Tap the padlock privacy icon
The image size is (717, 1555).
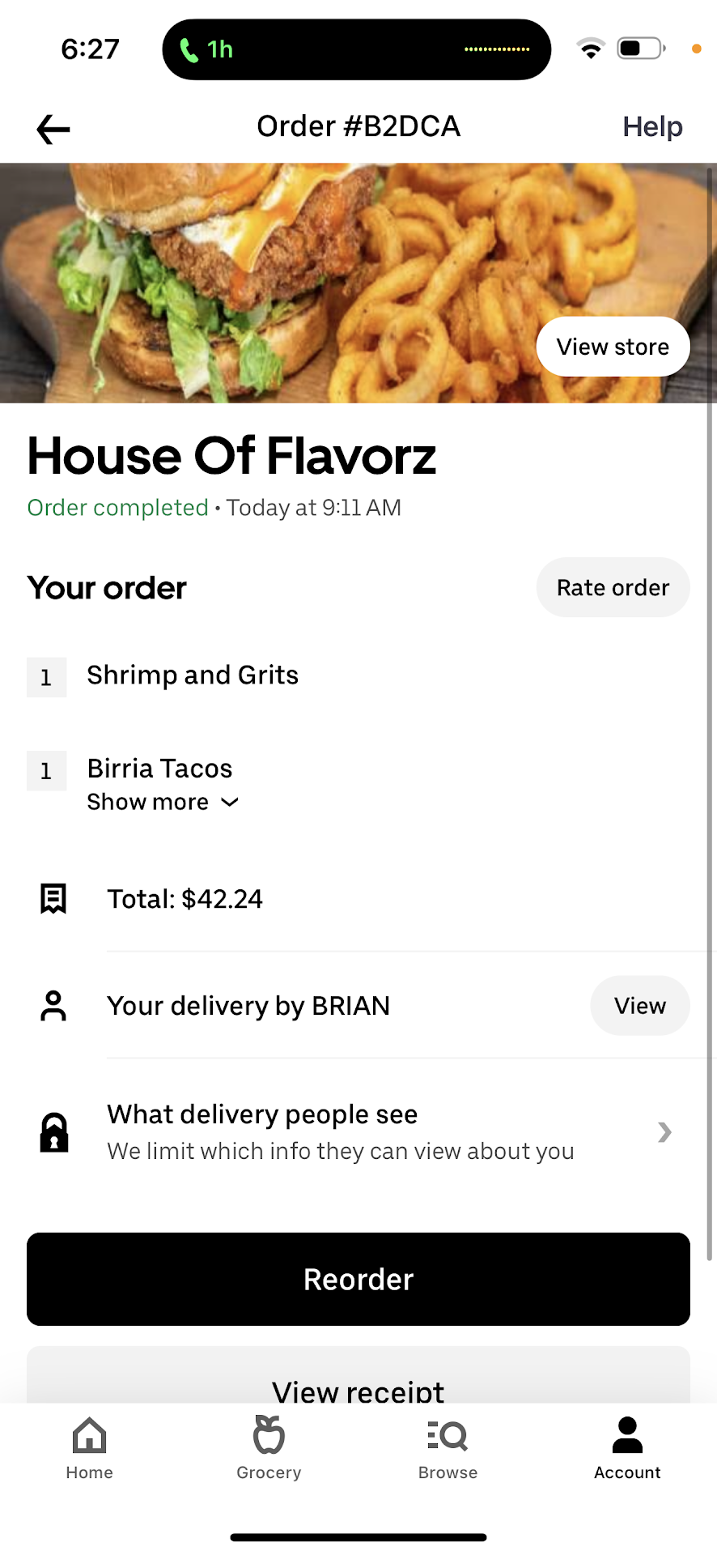tap(54, 1132)
